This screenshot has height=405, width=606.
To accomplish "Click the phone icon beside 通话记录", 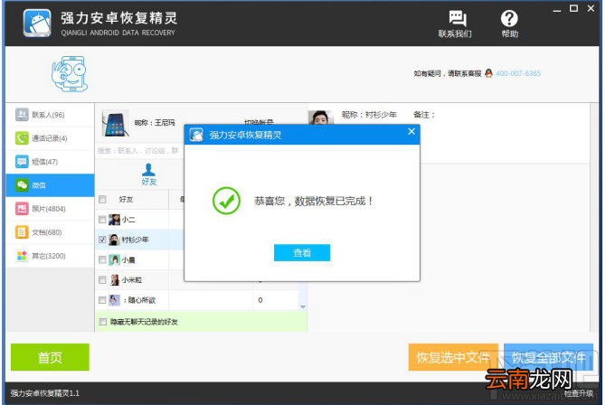I will (22, 138).
